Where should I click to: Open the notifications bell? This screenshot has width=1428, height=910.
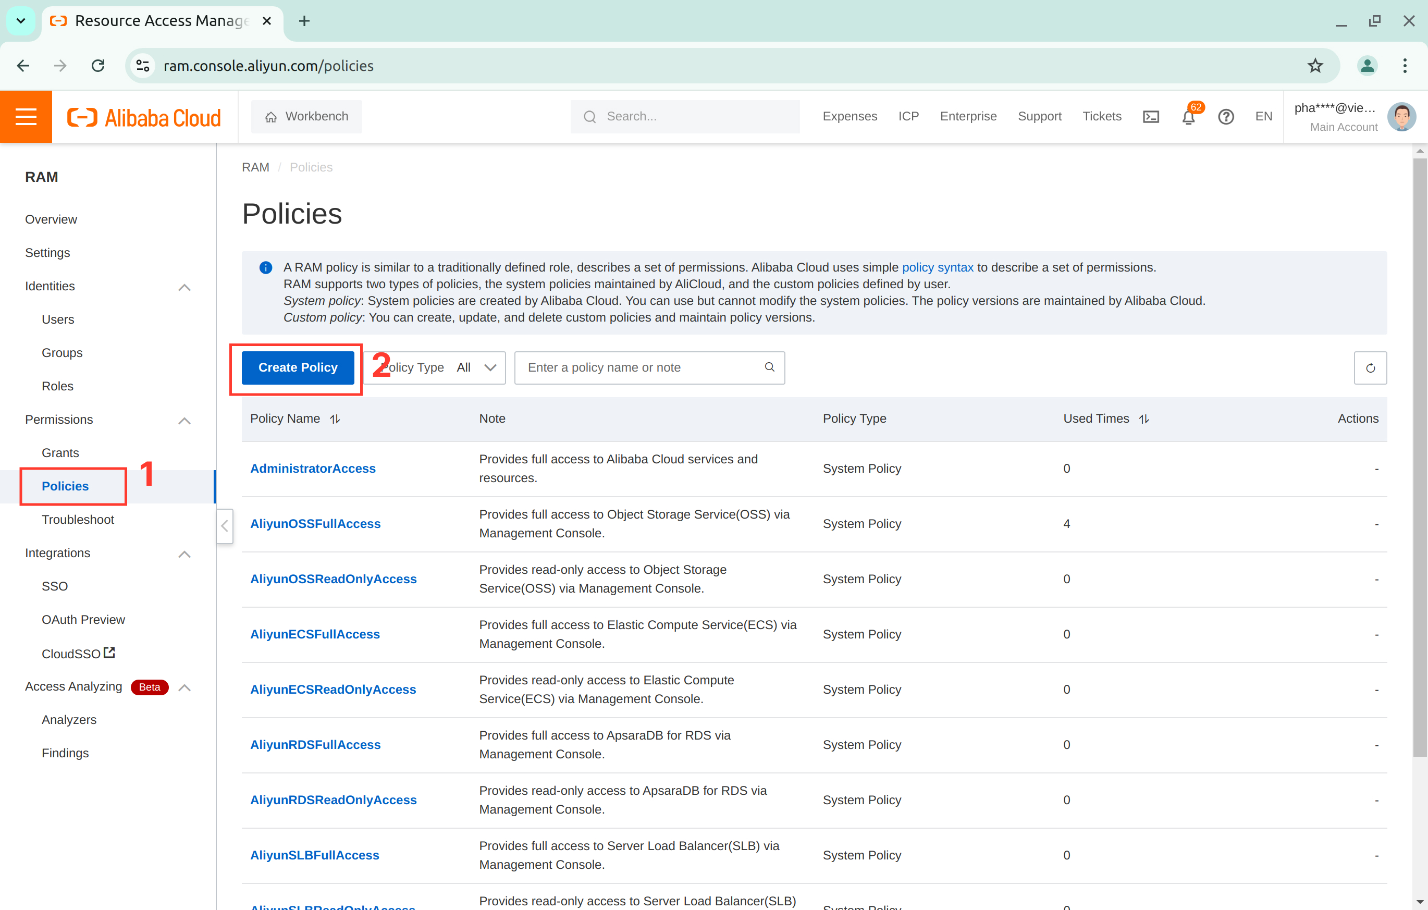click(1188, 116)
